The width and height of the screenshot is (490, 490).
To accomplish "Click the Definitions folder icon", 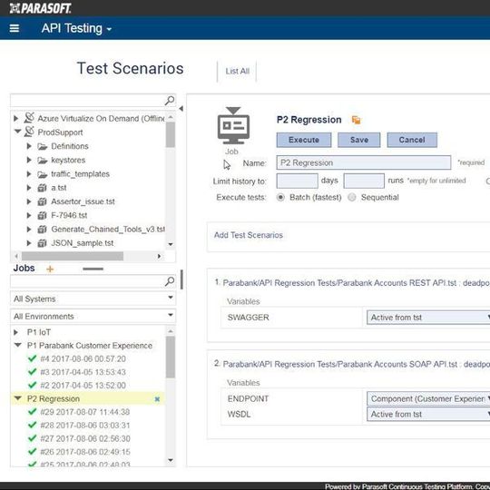I will click(42, 146).
